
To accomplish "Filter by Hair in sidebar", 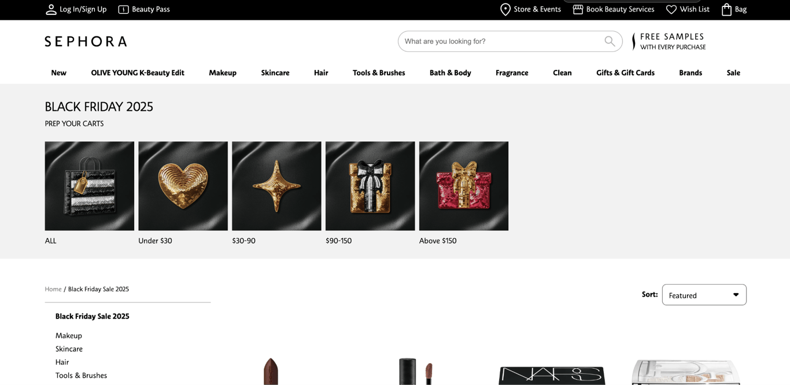I will coord(62,362).
